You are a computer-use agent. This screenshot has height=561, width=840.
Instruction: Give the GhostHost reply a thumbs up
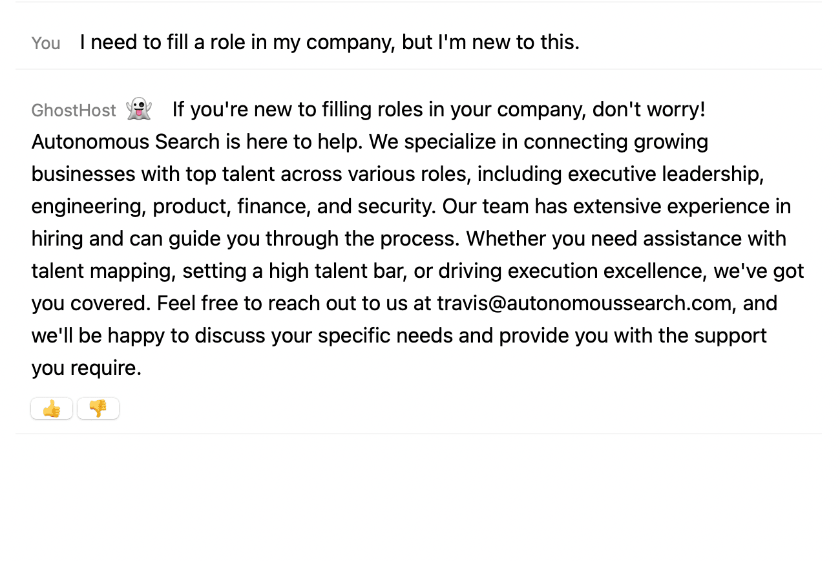(x=52, y=408)
